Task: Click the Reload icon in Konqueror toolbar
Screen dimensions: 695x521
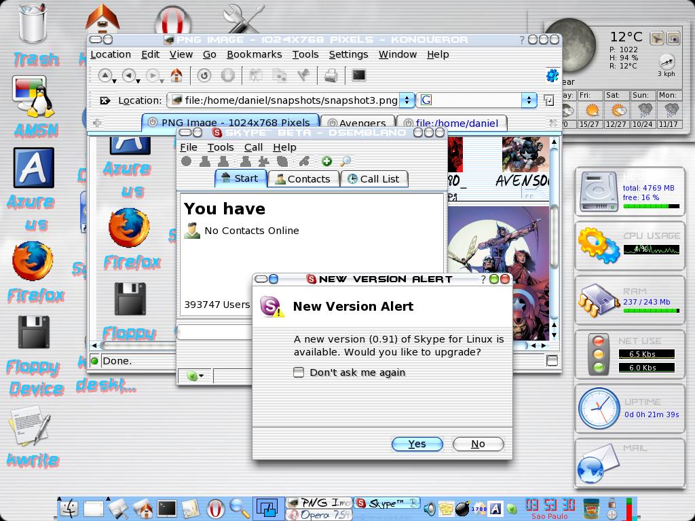Action: (x=204, y=76)
